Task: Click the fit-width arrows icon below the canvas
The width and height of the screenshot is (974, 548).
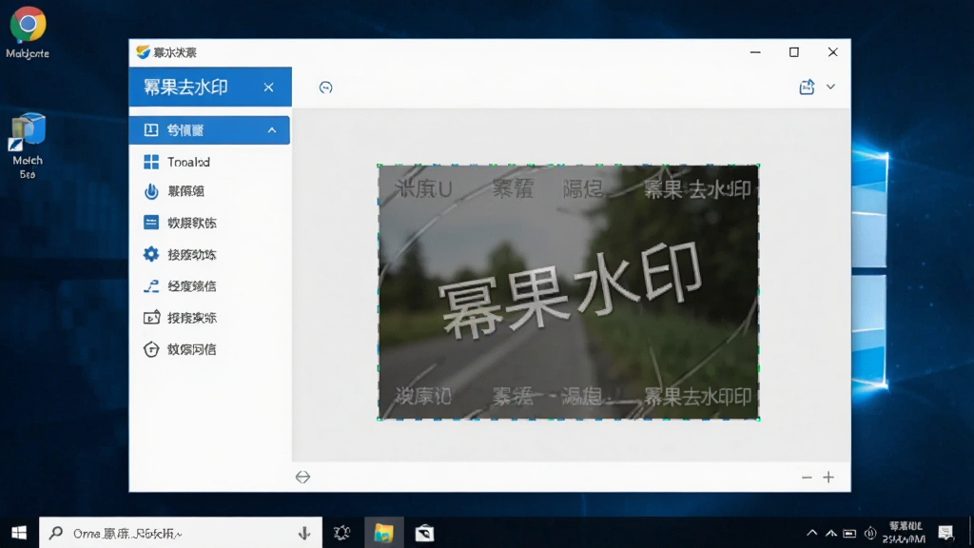Action: pyautogui.click(x=302, y=478)
